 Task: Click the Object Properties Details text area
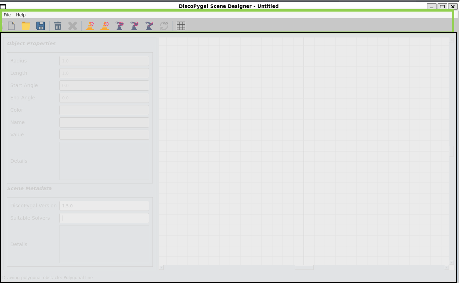104,161
